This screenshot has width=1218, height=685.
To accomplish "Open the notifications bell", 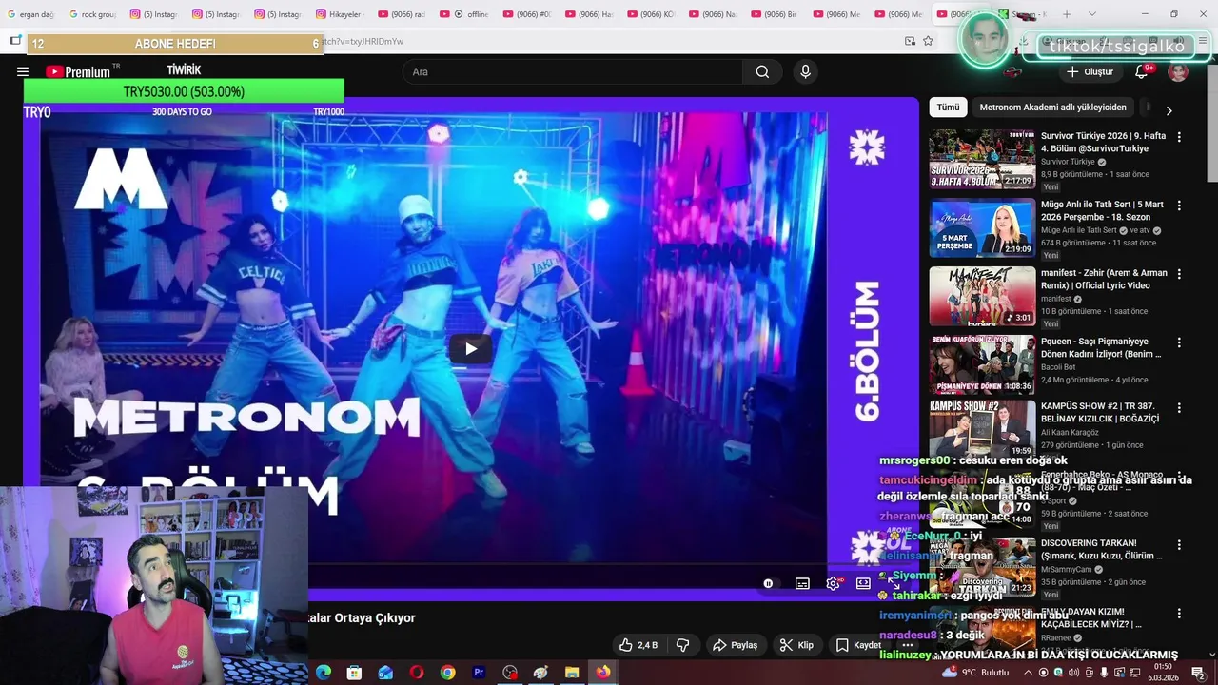I will pyautogui.click(x=1142, y=71).
